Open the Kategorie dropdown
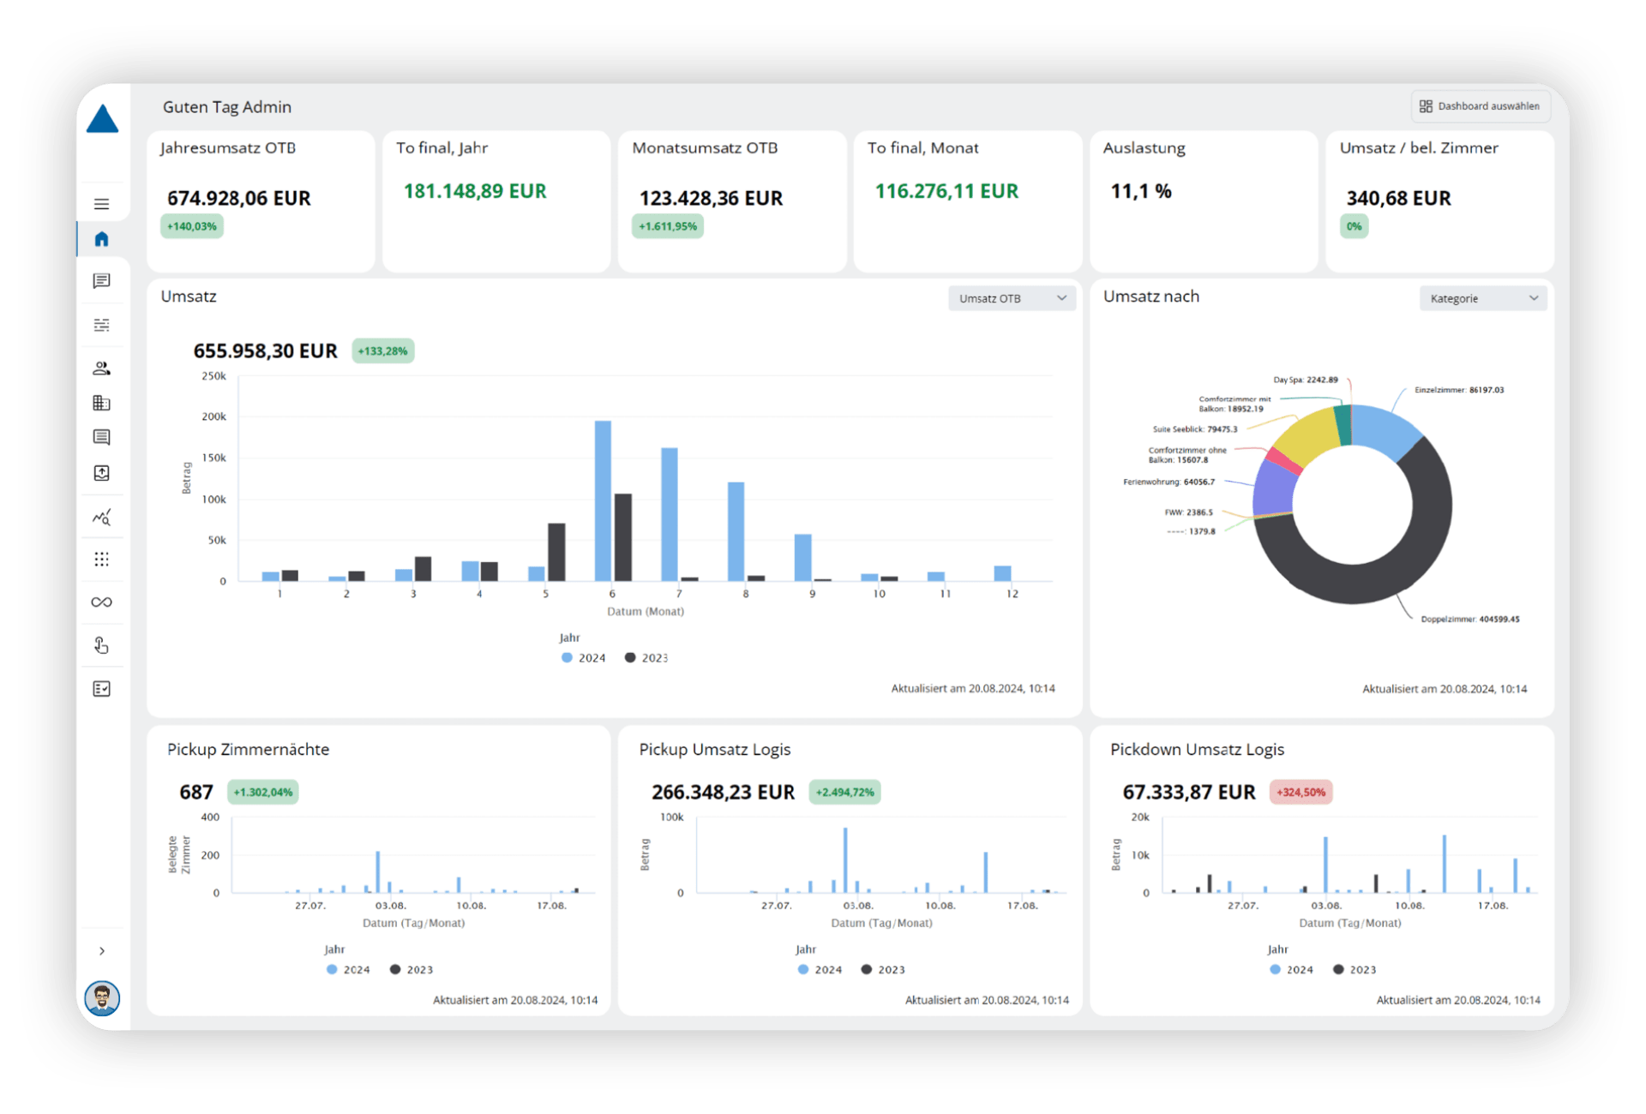The width and height of the screenshot is (1646, 1114). tap(1482, 298)
